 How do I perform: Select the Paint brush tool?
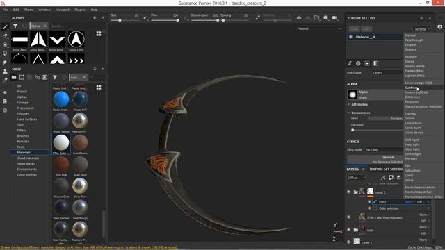[x=5, y=27]
